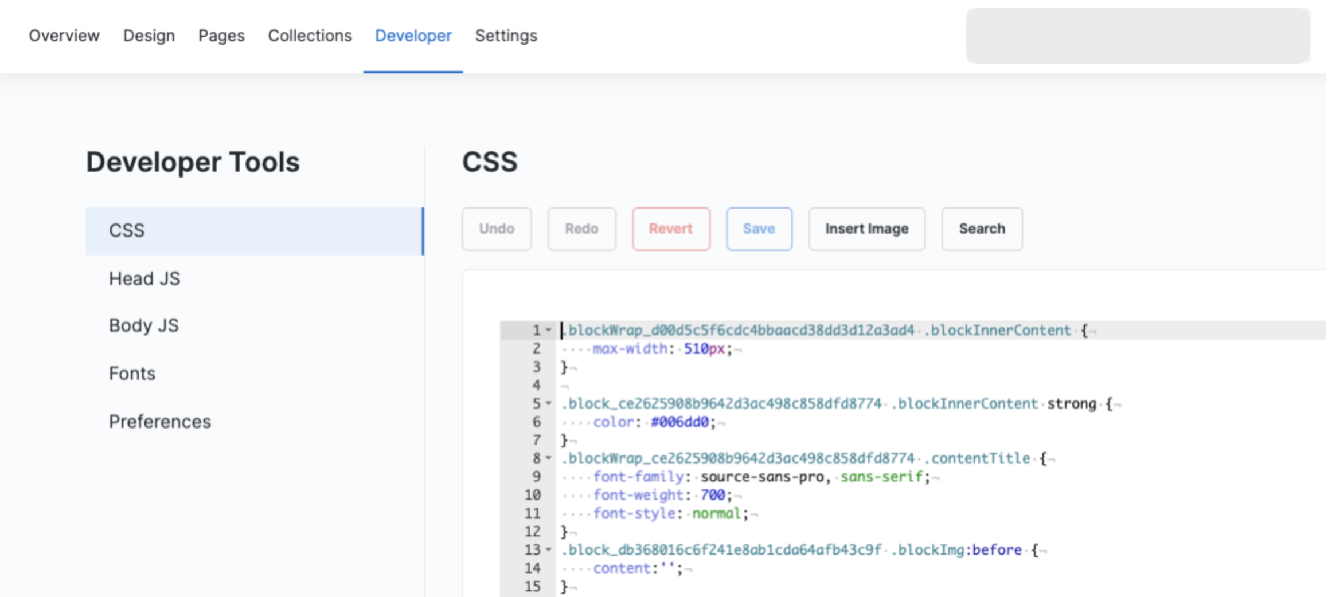This screenshot has width=1328, height=597.
Task: Click the strong selector on line 5
Action: [1071, 404]
